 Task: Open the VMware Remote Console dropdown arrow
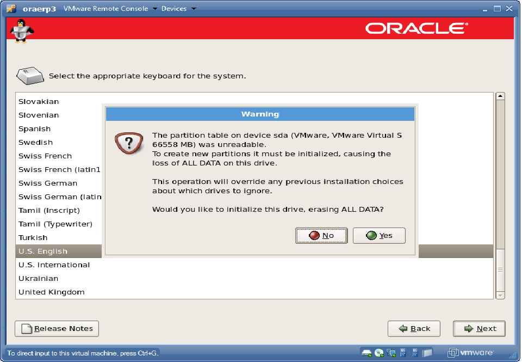click(154, 8)
